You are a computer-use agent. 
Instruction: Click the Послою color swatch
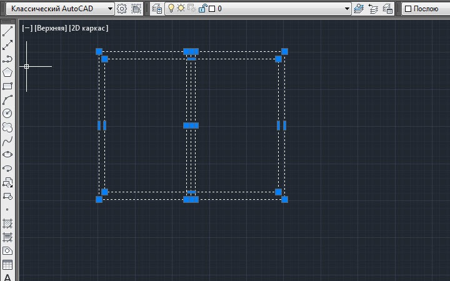[407, 9]
